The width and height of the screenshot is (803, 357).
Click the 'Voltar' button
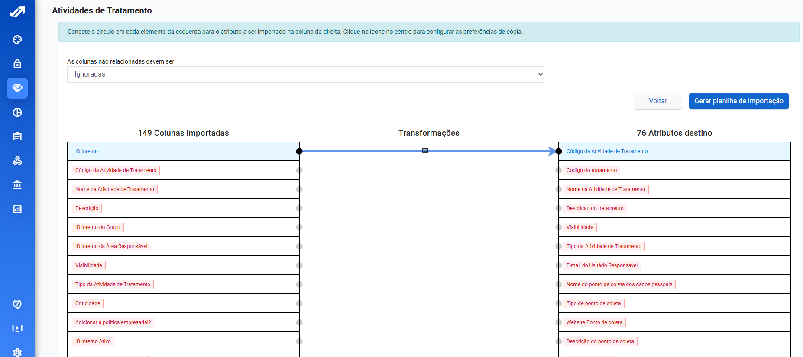pos(657,101)
